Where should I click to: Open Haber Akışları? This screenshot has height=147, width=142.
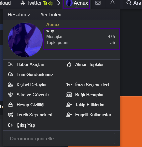pos(30,65)
